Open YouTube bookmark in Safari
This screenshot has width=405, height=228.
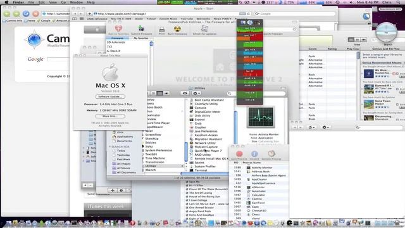click(187, 19)
